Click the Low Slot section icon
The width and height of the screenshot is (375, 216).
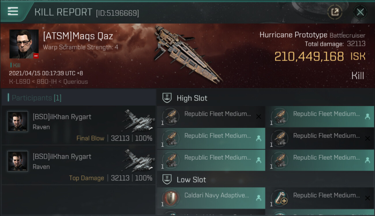[167, 180]
